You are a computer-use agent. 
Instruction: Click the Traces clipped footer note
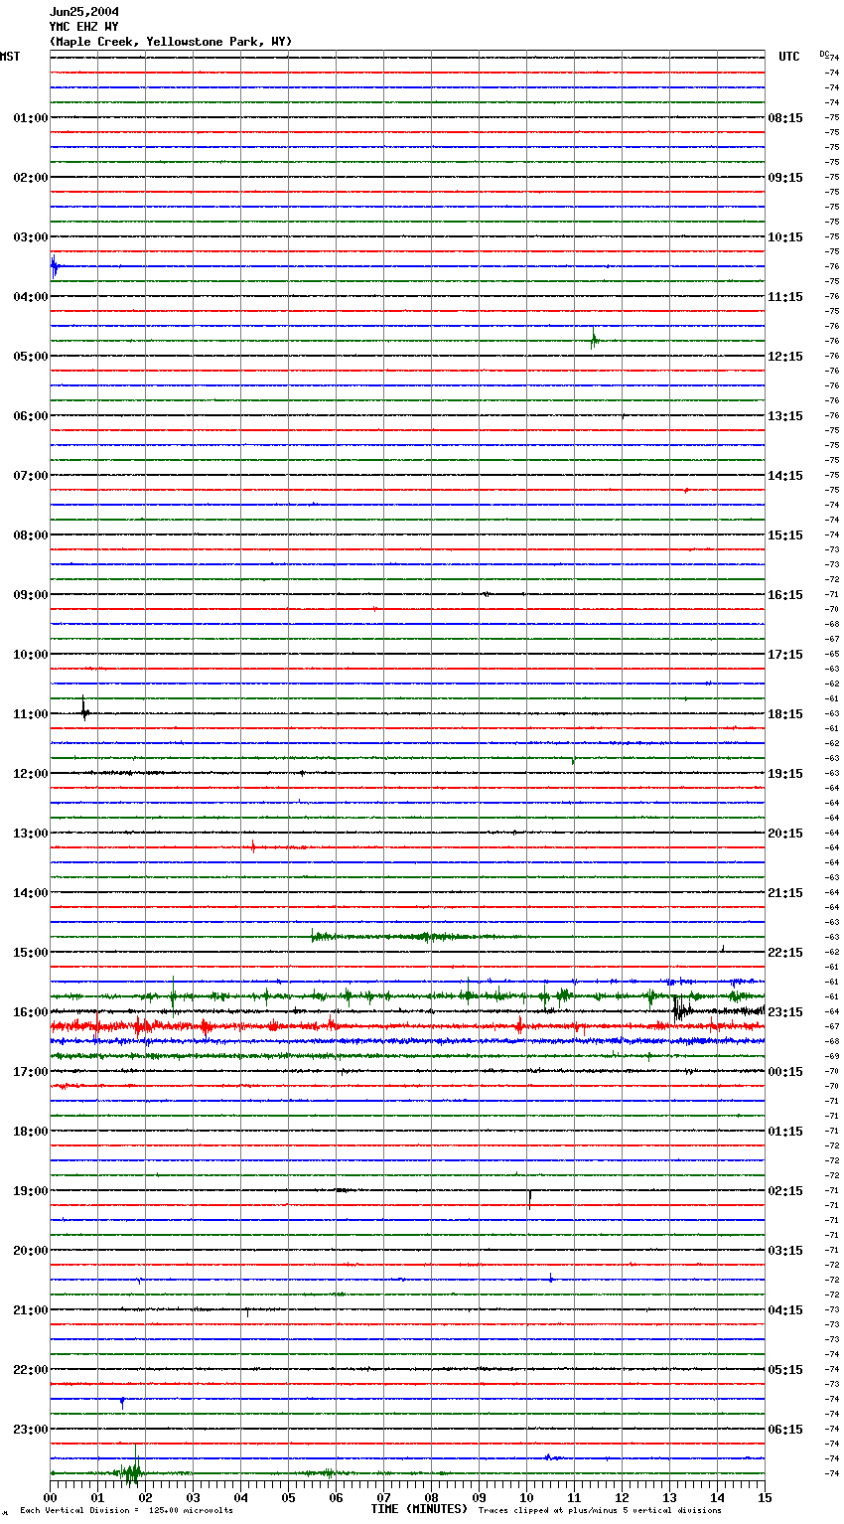[x=601, y=1511]
